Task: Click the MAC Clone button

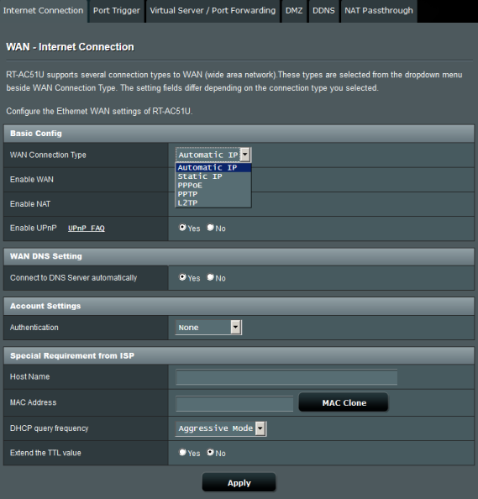Action: (x=344, y=402)
